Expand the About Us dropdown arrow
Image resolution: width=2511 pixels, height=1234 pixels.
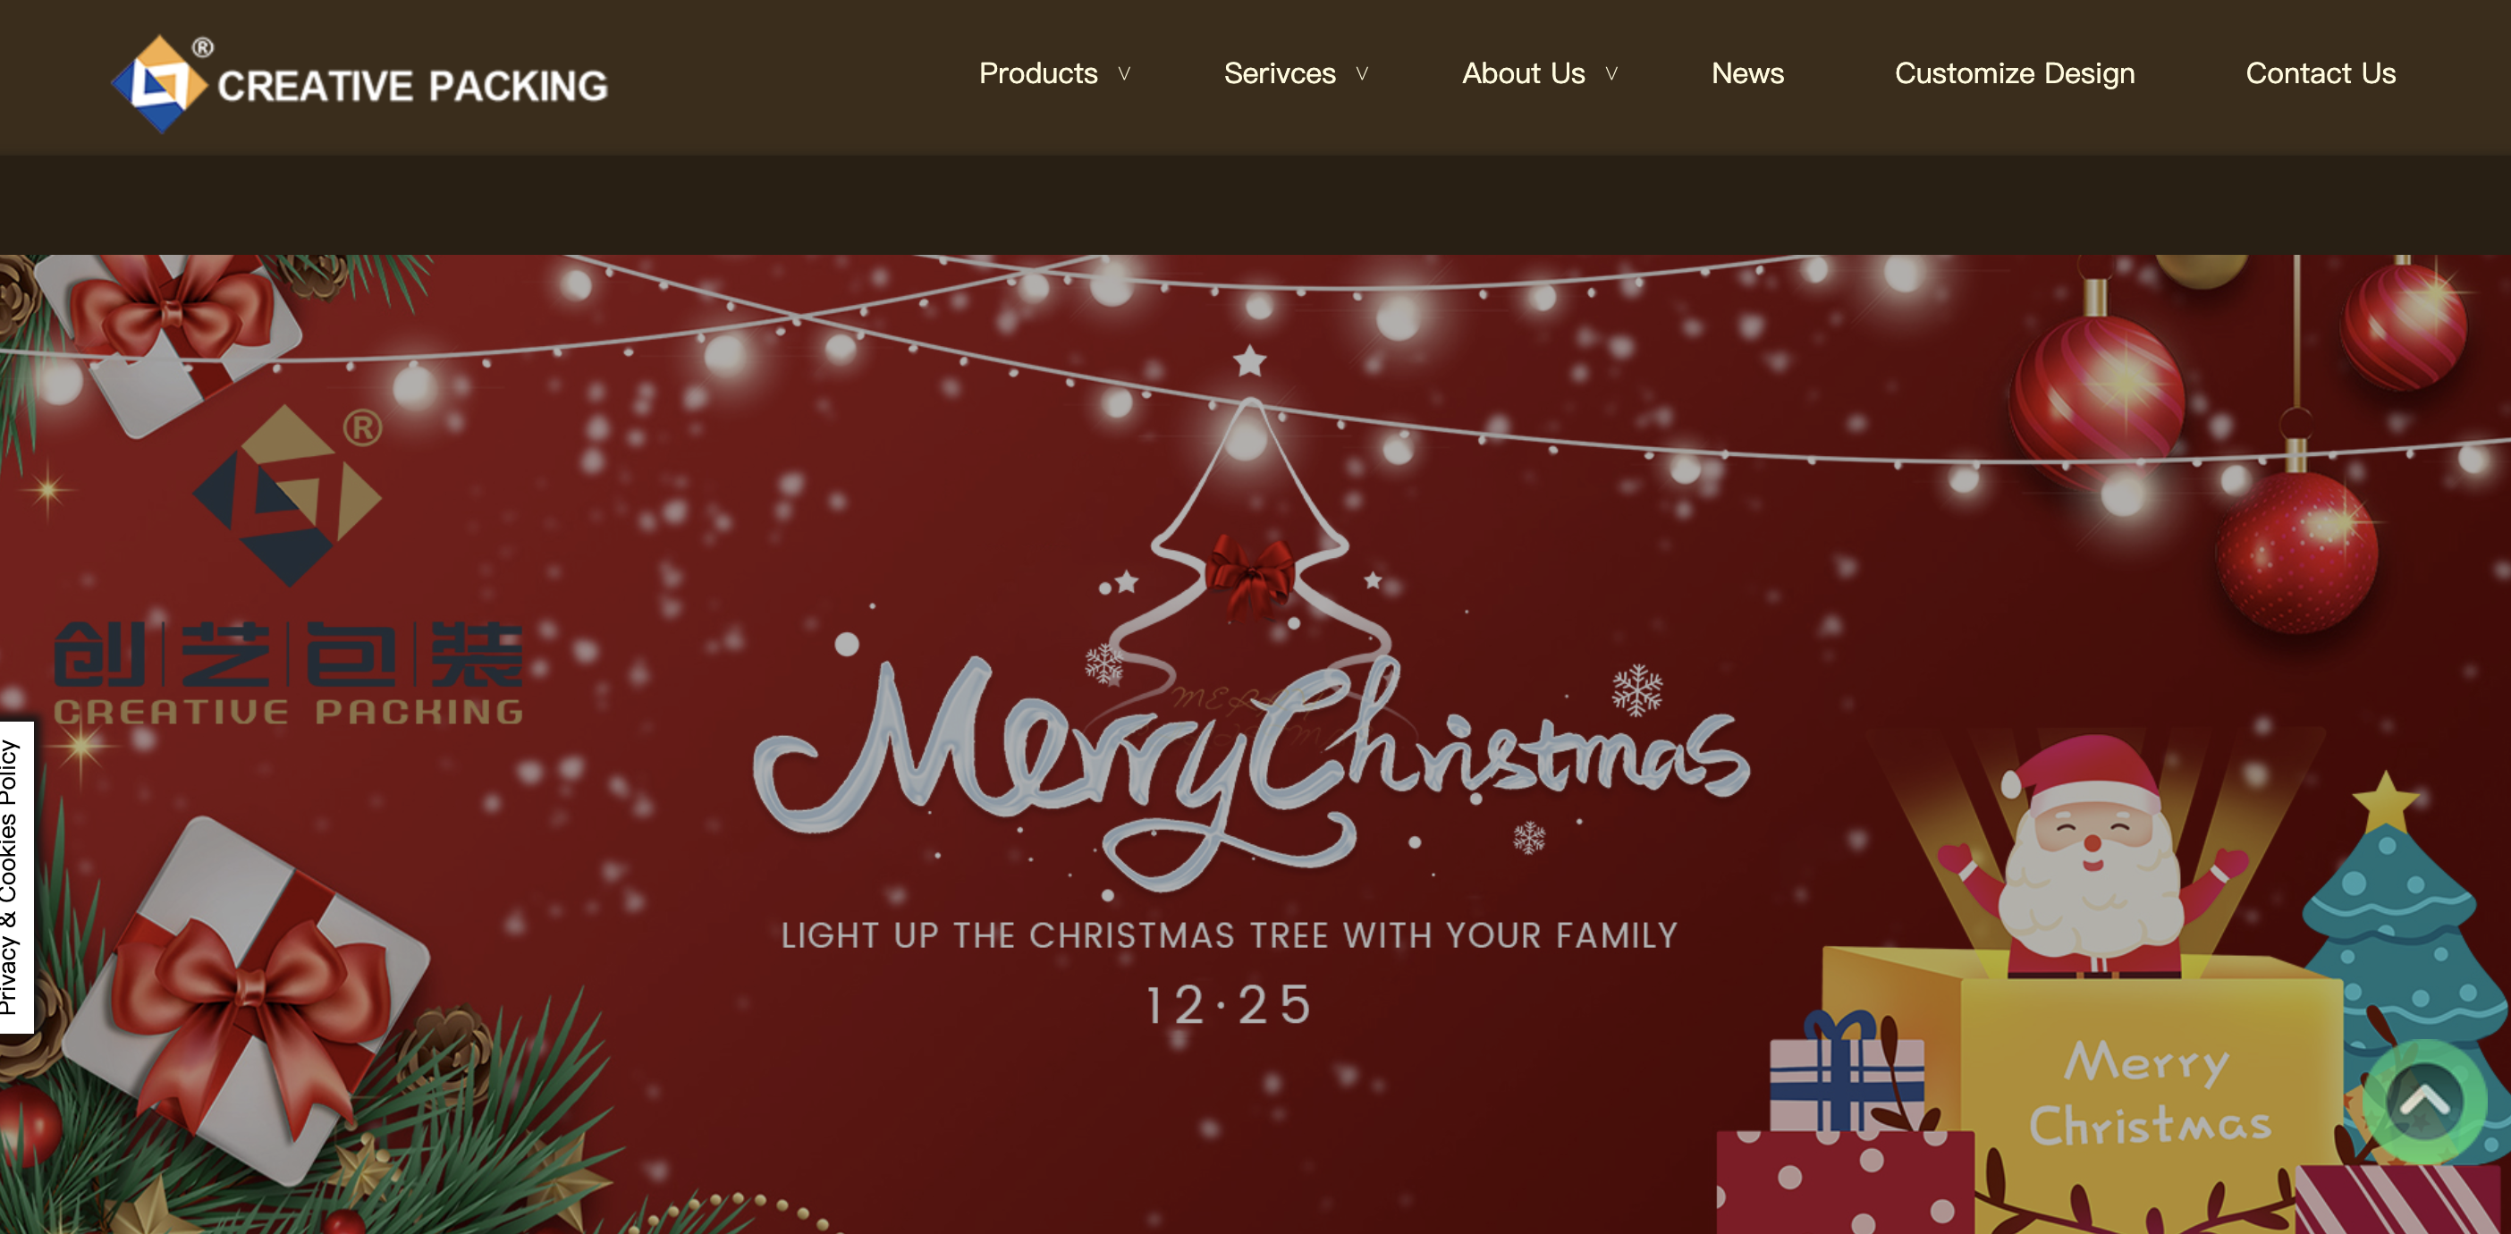tap(1611, 74)
